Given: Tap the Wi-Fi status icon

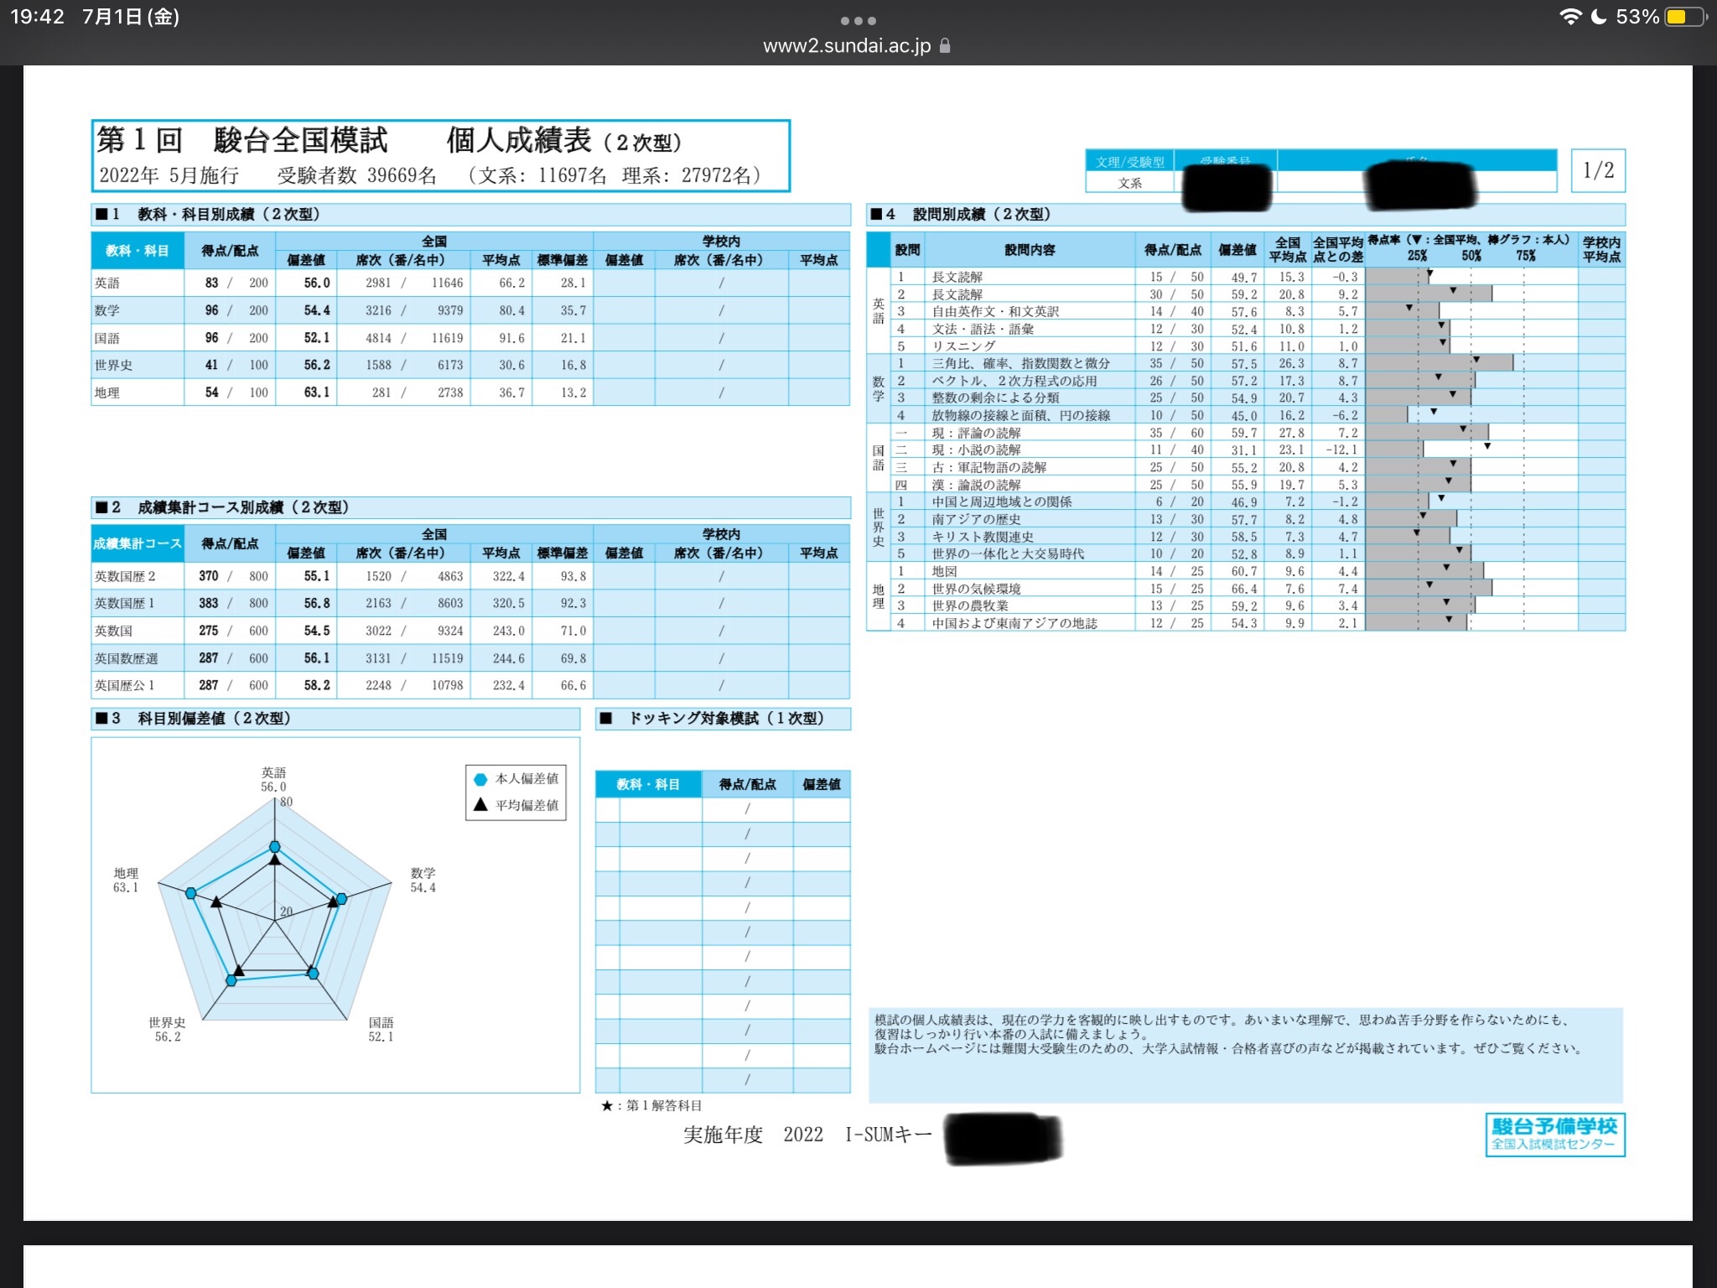Looking at the screenshot, I should pos(1570,17).
